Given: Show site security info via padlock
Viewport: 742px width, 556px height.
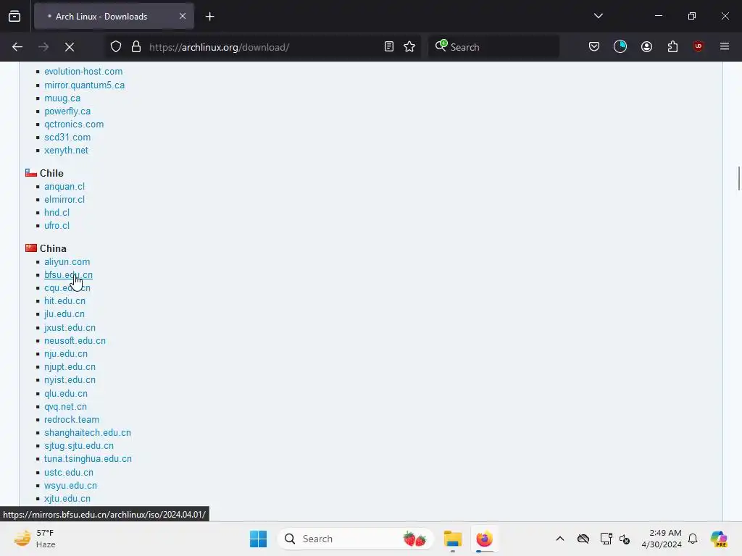Looking at the screenshot, I should pyautogui.click(x=136, y=47).
